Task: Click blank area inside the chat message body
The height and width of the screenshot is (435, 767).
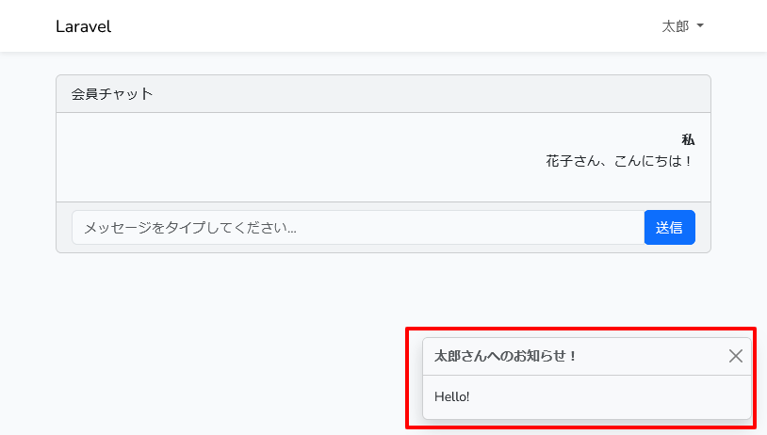Action: (283, 160)
